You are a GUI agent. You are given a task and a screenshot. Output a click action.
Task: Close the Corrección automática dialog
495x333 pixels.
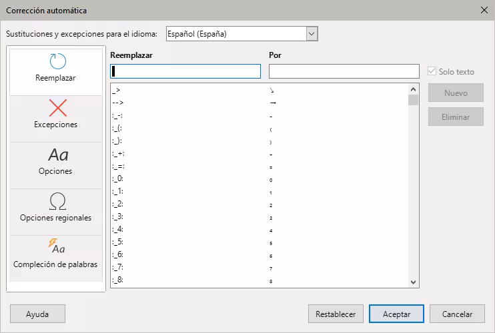[484, 10]
